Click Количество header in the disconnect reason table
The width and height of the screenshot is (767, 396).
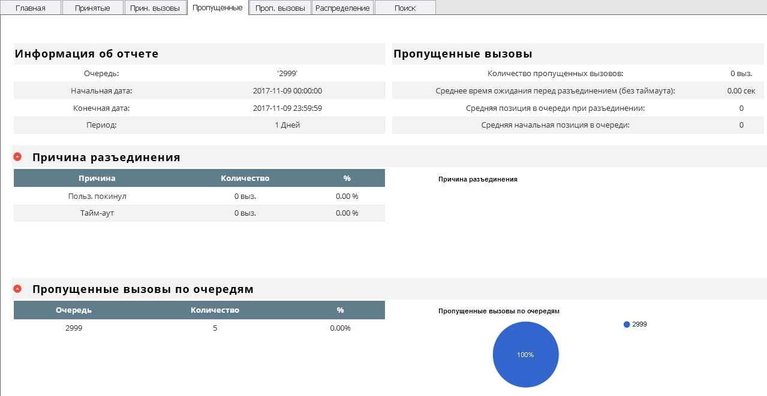(x=245, y=178)
